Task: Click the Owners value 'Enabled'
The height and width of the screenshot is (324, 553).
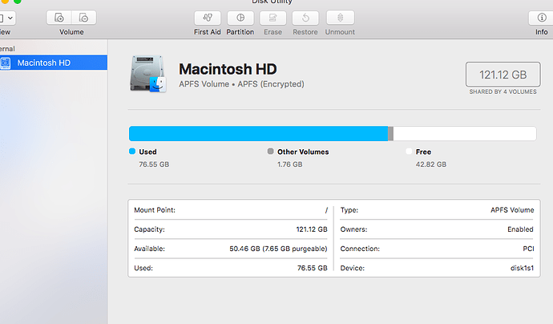Action: [521, 229]
